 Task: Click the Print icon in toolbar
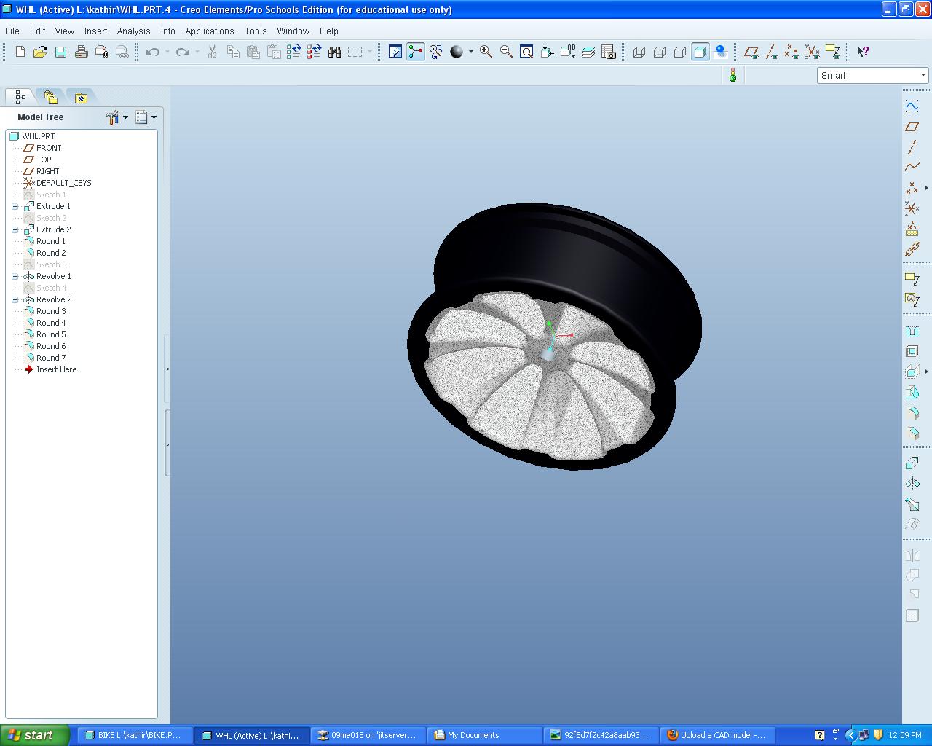(81, 52)
